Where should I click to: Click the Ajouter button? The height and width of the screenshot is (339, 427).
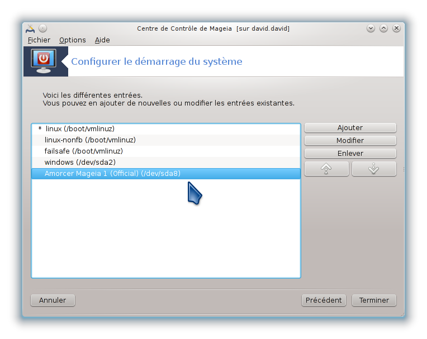350,127
